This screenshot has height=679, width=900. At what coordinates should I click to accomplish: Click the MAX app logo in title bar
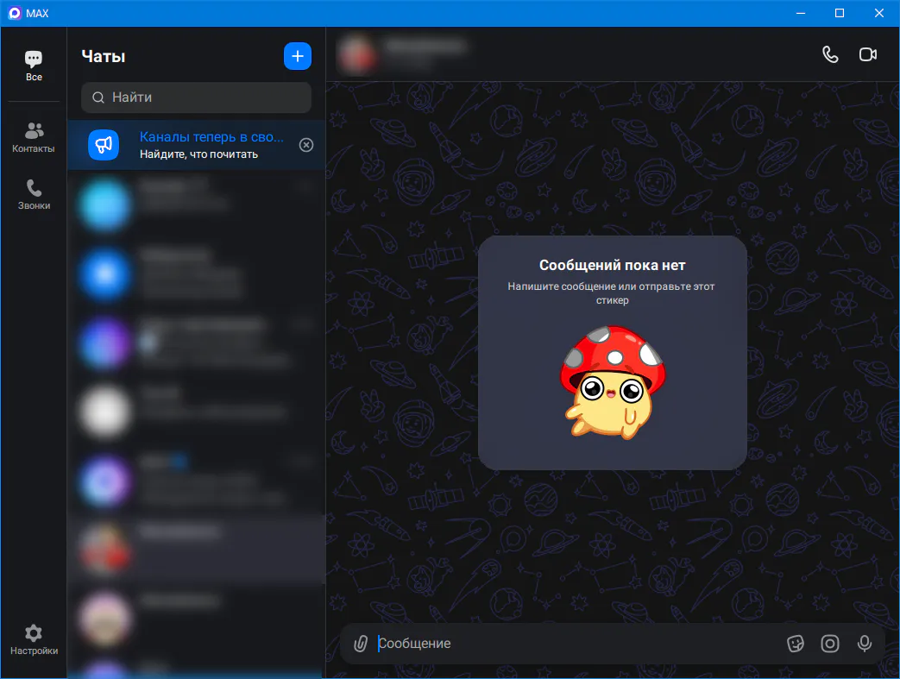point(15,13)
